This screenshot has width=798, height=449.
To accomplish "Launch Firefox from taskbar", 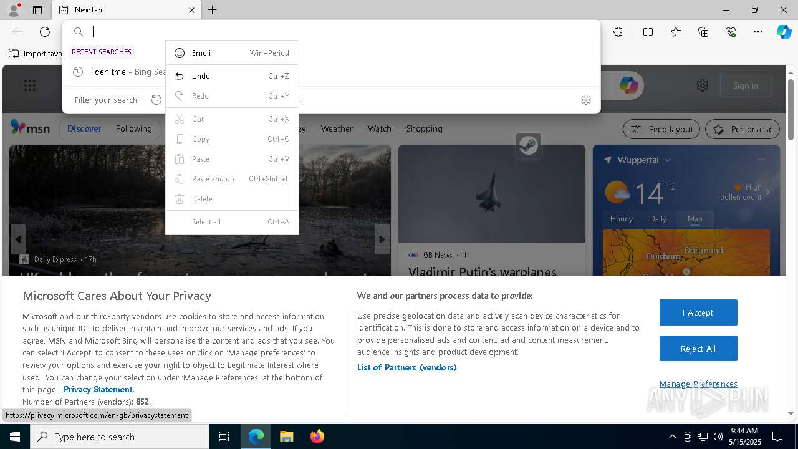I will (317, 437).
